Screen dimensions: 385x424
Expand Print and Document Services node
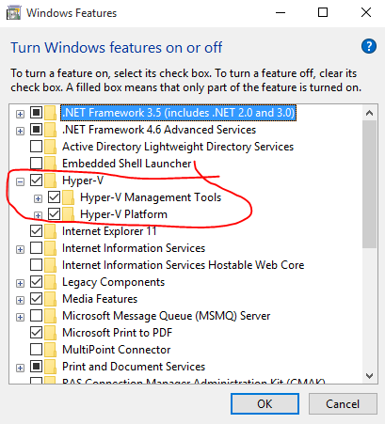[20, 368]
